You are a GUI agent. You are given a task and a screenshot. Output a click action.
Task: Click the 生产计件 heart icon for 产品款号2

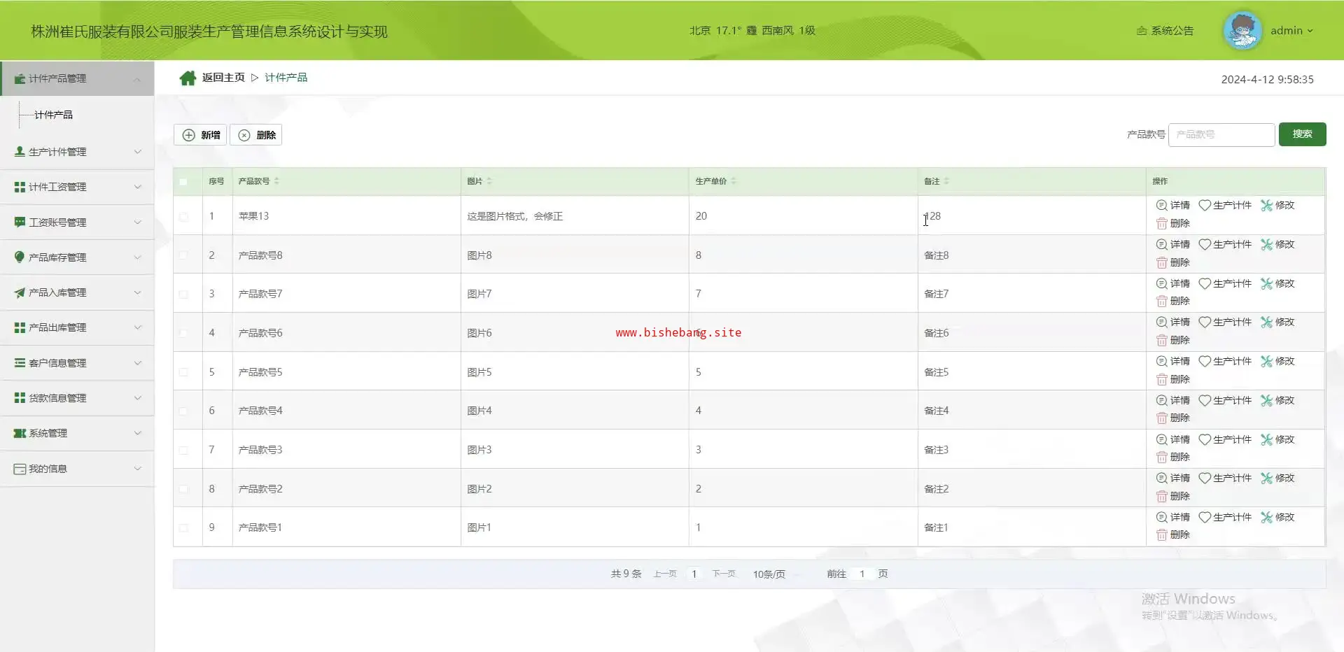[x=1205, y=478]
